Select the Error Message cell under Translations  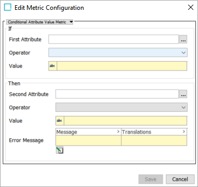(154, 140)
